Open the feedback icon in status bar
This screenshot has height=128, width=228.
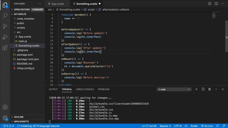click(x=218, y=126)
